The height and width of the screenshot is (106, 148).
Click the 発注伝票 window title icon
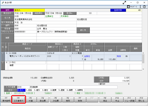tap(3, 3)
